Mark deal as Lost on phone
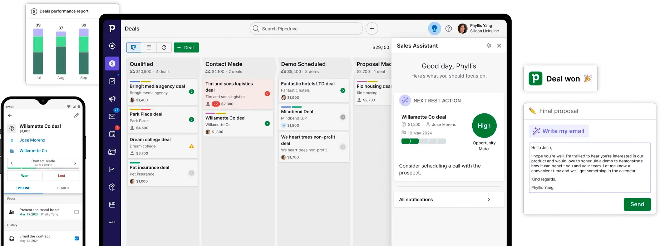The image size is (660, 246). (61, 176)
